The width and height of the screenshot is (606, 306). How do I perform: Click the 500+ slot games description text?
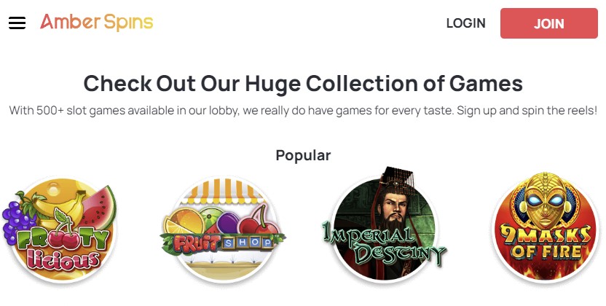click(x=303, y=111)
